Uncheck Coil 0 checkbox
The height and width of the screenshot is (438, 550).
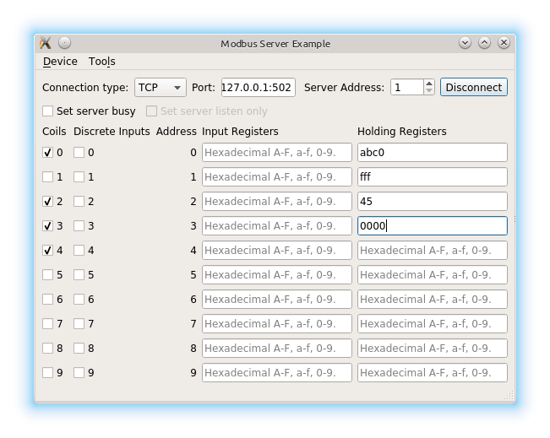click(x=48, y=153)
